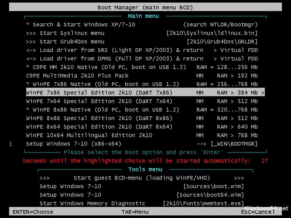Click the scroll-down arrow beside main menu

[x=11, y=144]
